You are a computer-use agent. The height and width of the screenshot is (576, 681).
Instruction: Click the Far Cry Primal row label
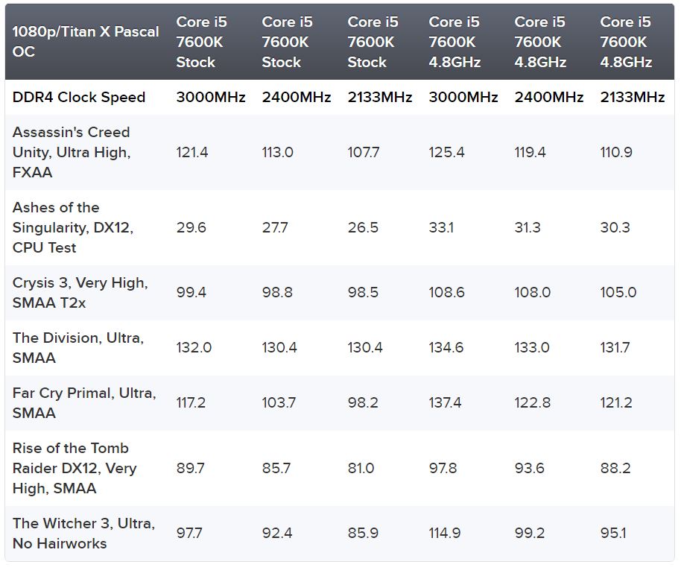point(84,403)
